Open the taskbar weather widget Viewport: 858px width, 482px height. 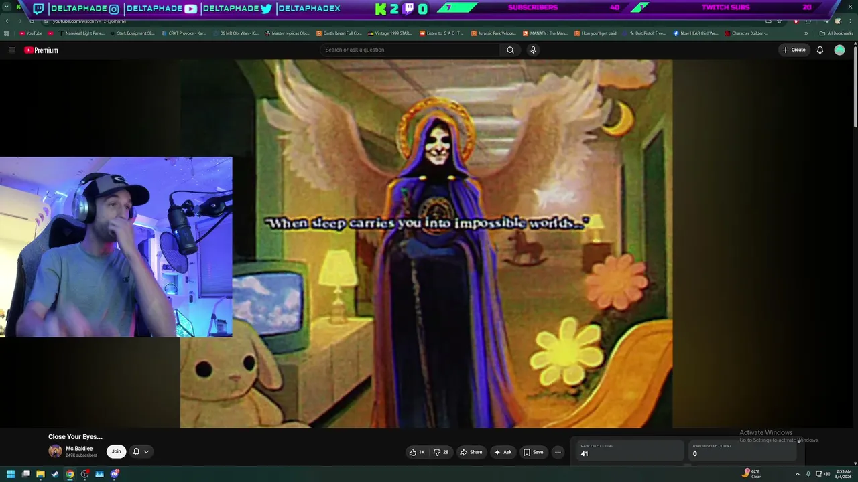(751, 474)
